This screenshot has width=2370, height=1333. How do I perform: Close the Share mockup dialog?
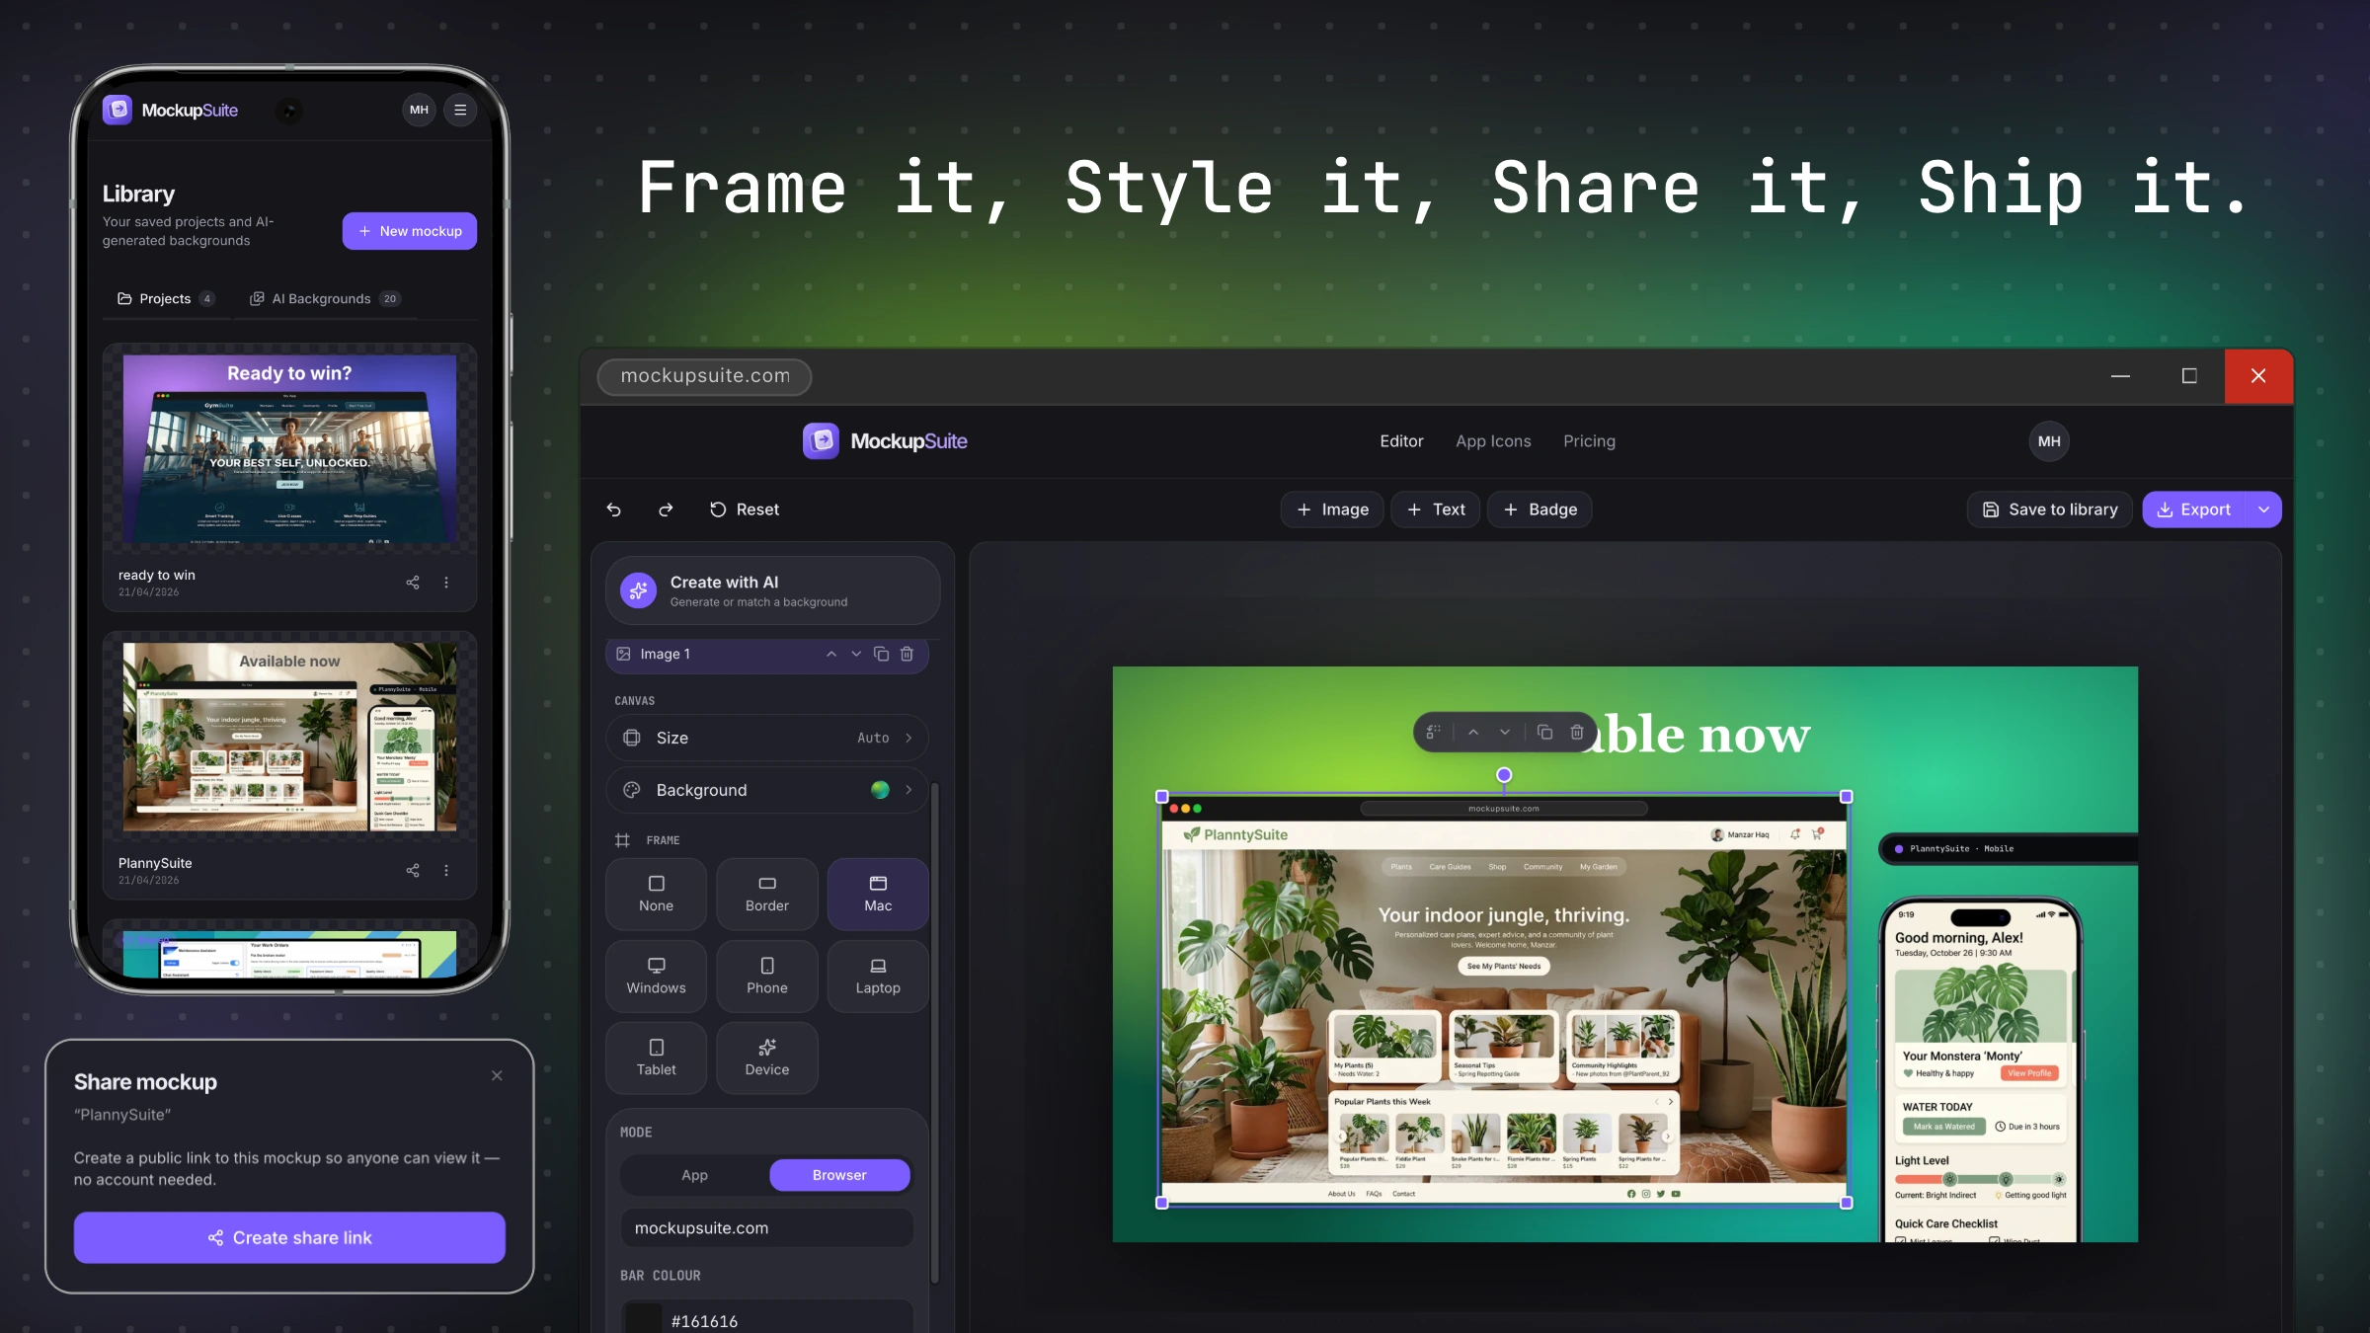coord(497,1076)
